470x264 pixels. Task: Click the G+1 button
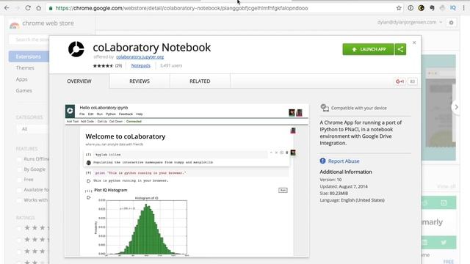pos(399,81)
